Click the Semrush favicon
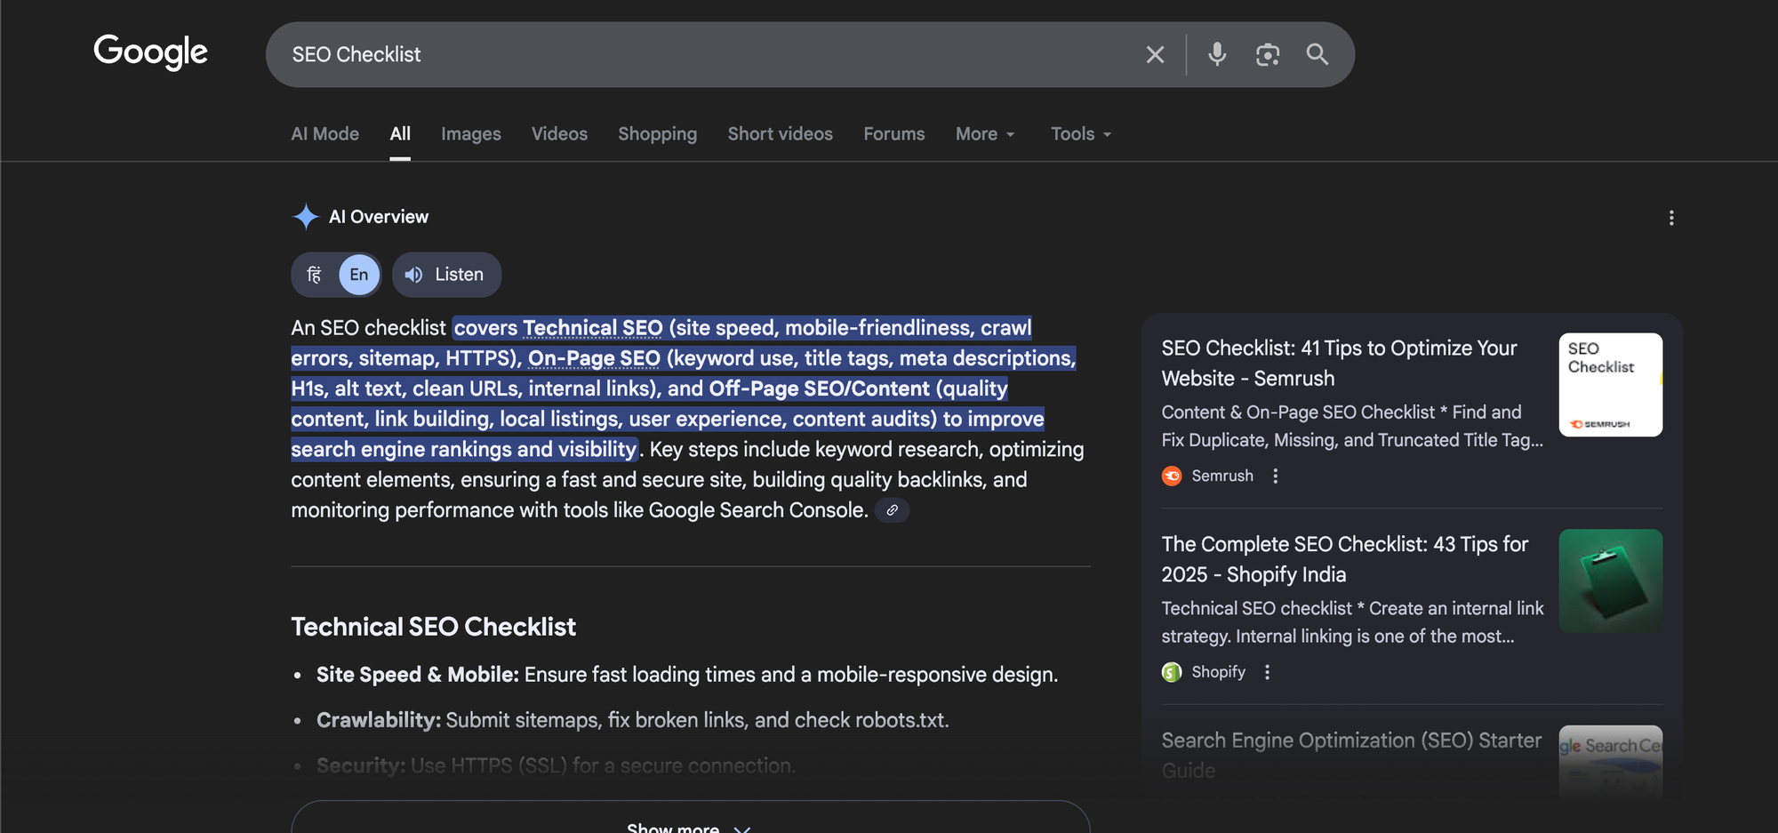This screenshot has height=833, width=1778. click(x=1172, y=476)
